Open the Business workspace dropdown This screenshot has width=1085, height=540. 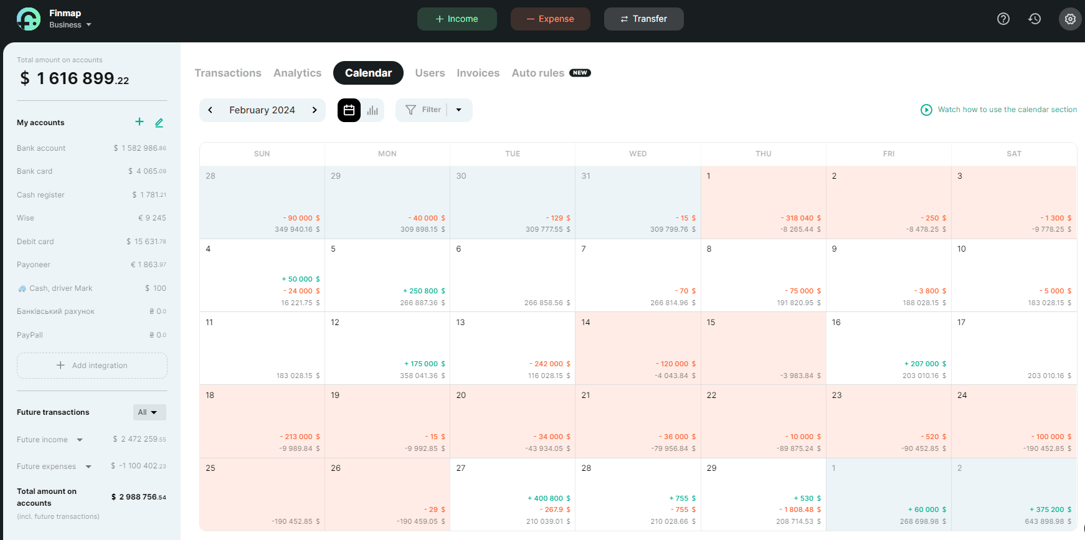tap(70, 25)
